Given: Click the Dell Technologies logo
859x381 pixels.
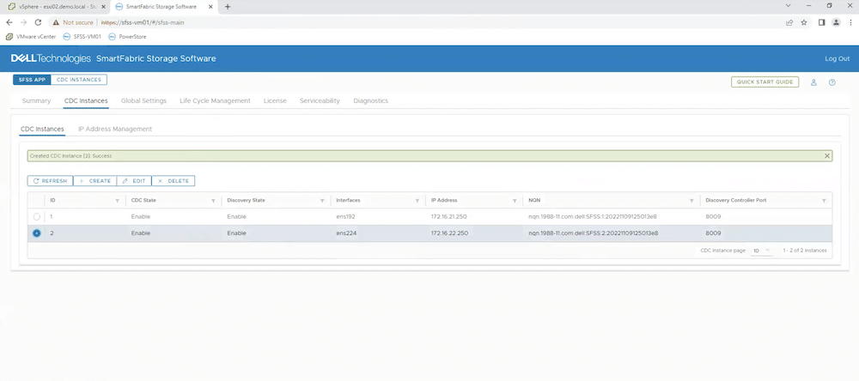Looking at the screenshot, I should 51,58.
